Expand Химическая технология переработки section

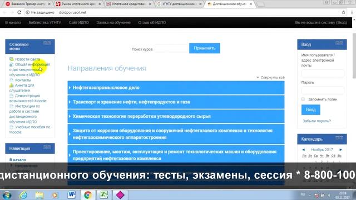pos(176,116)
